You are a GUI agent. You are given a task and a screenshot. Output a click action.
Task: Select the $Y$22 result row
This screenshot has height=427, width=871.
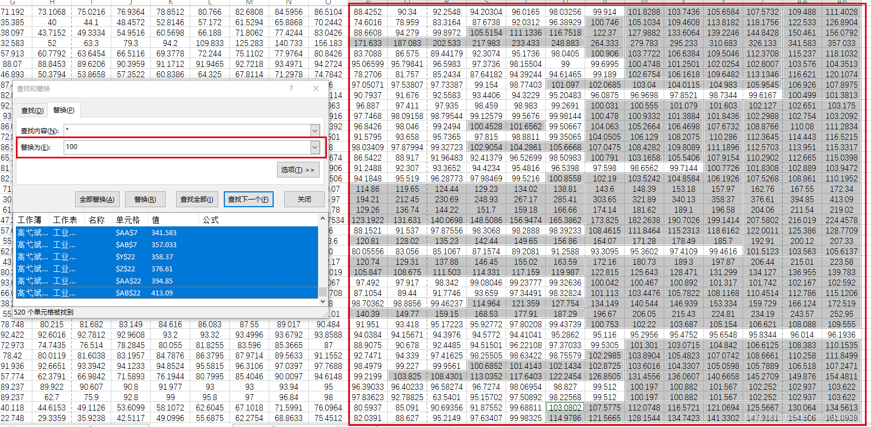(x=167, y=257)
